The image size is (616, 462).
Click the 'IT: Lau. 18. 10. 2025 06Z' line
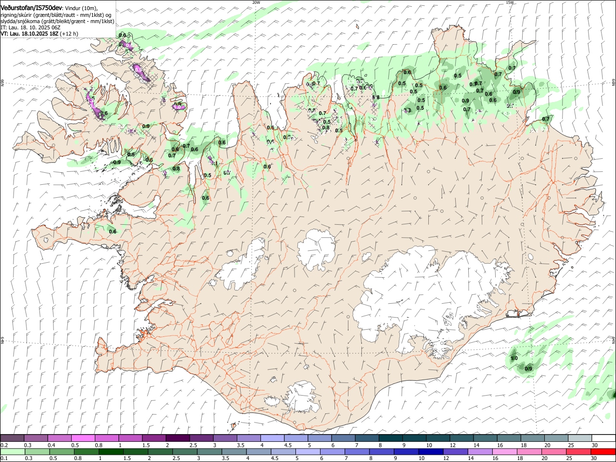(x=30, y=27)
